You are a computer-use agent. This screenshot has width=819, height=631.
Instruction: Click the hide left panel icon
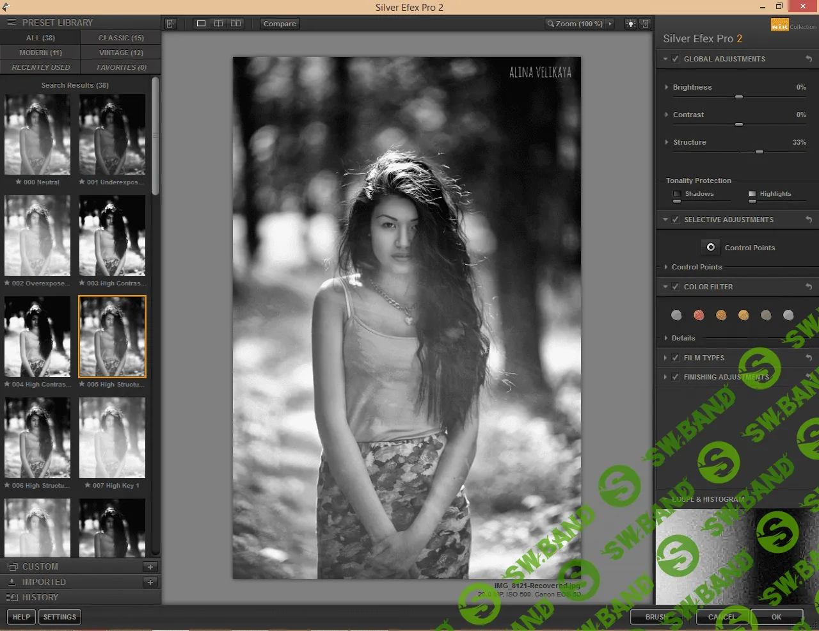point(171,23)
